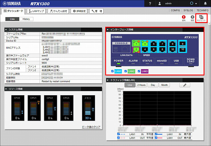Open the dropdown arrow beside circle icon

(x=196, y=4)
